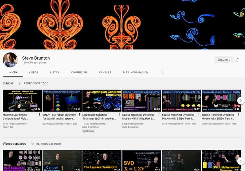245x171 pixels.
Task: Click Steve Brunton channel avatar
Action: (x=10, y=60)
